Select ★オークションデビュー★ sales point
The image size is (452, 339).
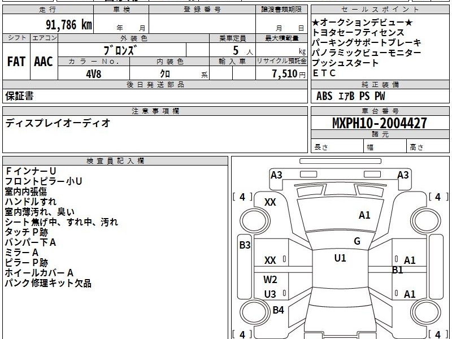(x=362, y=22)
